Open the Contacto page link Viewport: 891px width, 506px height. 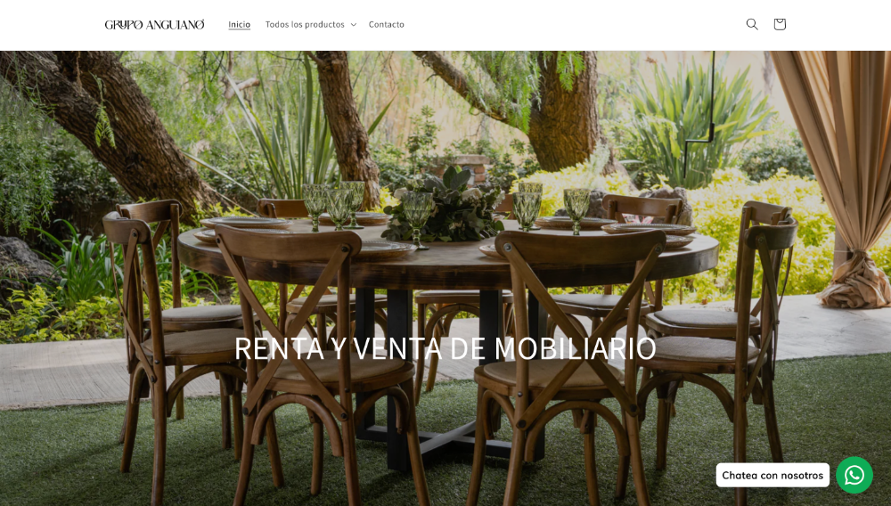pyautogui.click(x=387, y=24)
